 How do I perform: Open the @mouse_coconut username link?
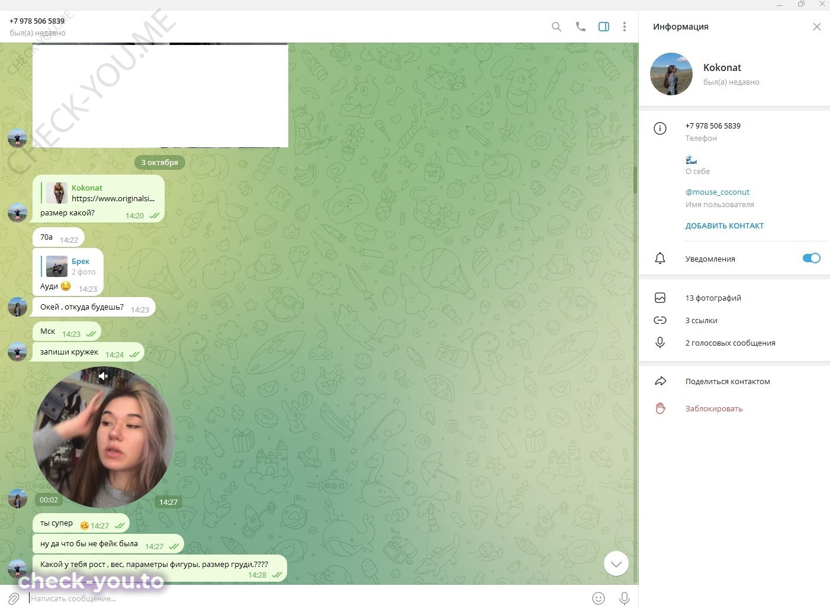pyautogui.click(x=718, y=192)
